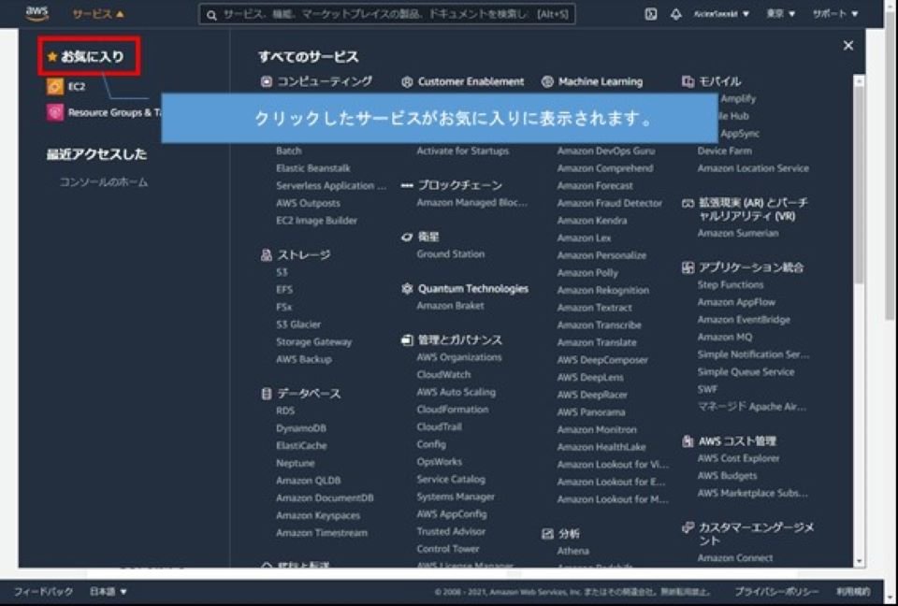The image size is (898, 606).
Task: Click the 分析 category icon
Action: 547,534
